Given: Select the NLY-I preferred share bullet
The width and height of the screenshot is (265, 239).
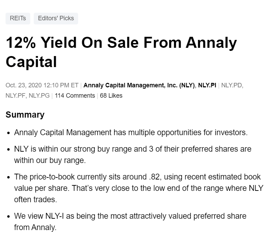Looking at the screenshot, I should click(x=130, y=221).
